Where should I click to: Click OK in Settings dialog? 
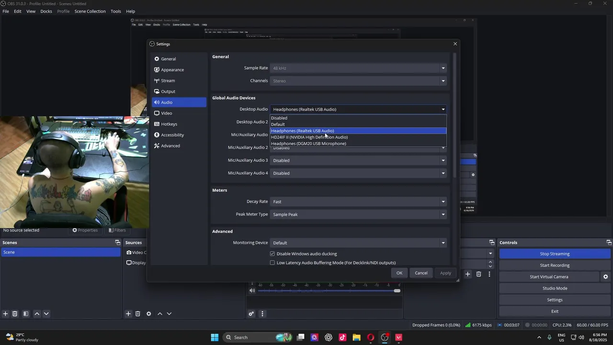[399, 273]
